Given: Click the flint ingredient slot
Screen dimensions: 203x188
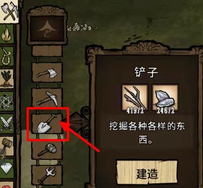Looking at the screenshot, I should tap(165, 98).
